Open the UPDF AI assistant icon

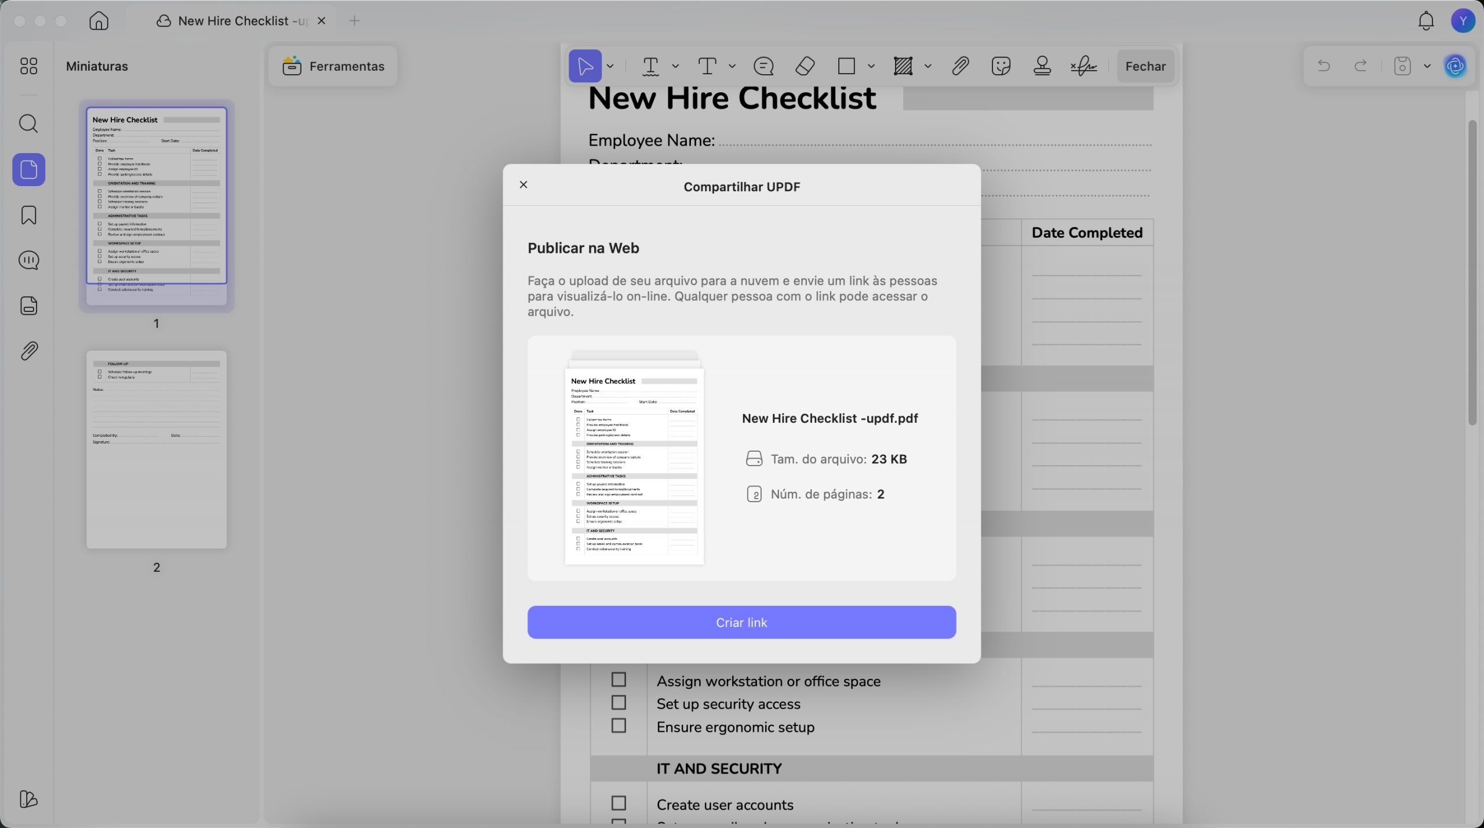[x=1456, y=66]
